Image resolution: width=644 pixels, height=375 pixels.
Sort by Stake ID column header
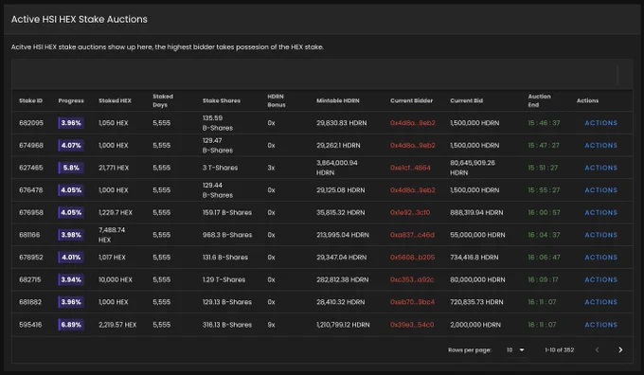[31, 100]
